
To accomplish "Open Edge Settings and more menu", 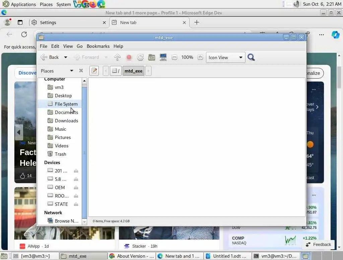I will click(x=322, y=35).
